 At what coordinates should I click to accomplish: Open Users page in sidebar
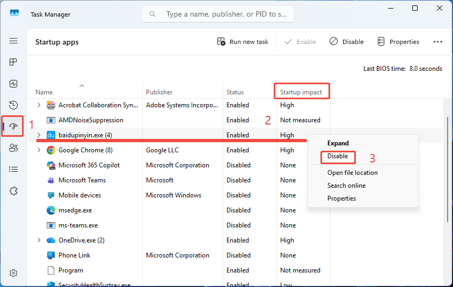[x=13, y=148]
